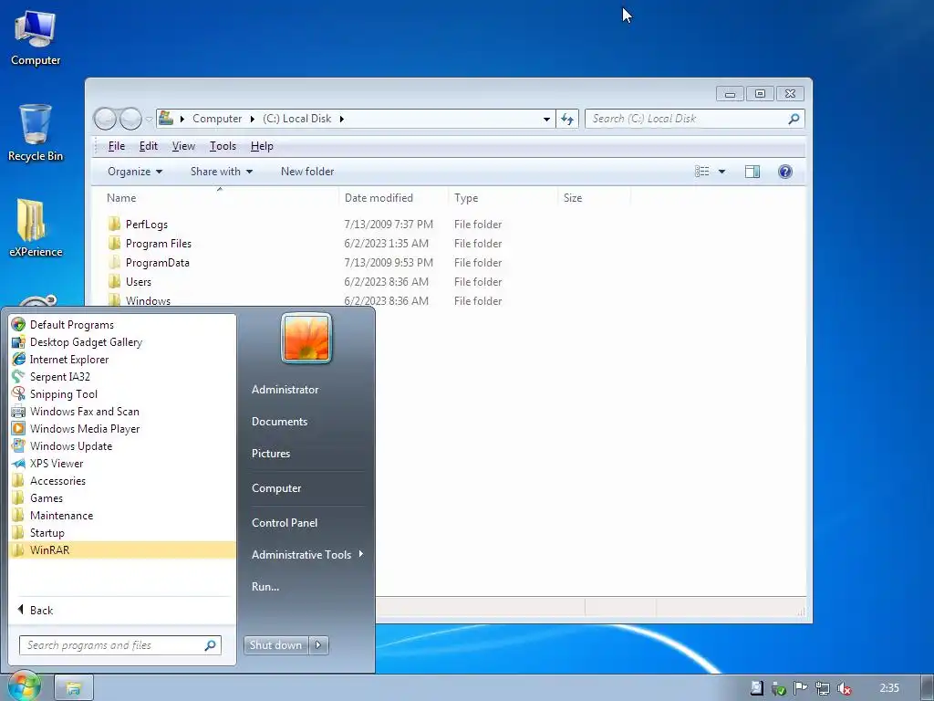Click the Shut down button

tap(275, 645)
